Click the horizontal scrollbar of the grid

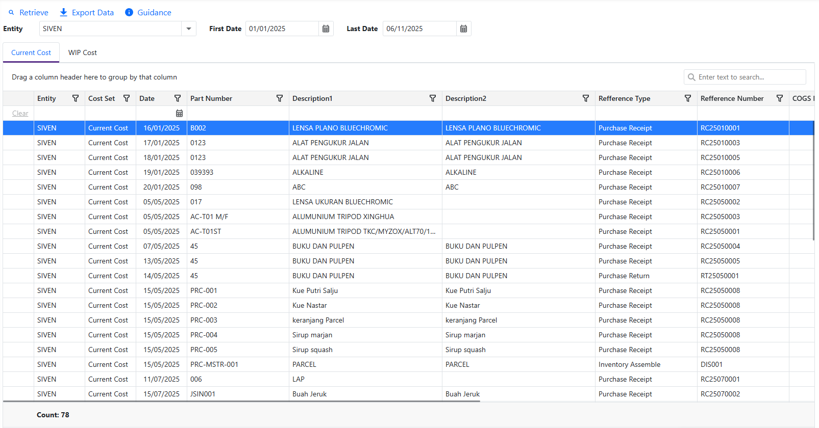(x=242, y=402)
